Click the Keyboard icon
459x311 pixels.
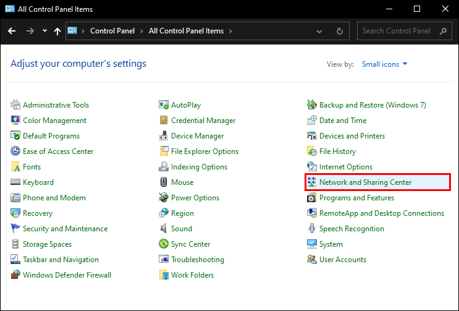point(15,182)
